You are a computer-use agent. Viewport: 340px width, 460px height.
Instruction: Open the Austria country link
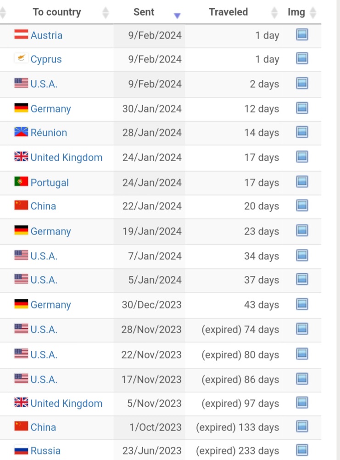(47, 35)
